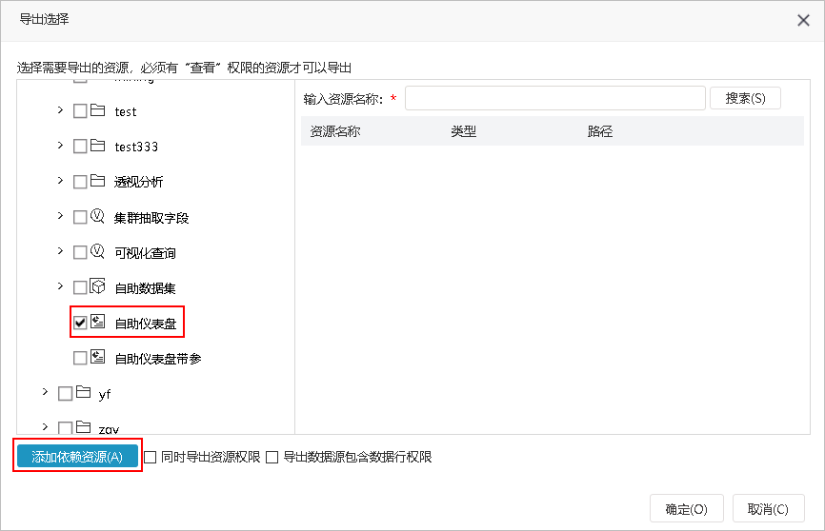This screenshot has width=825, height=531.
Task: Click the 搜索(S) search button
Action: tap(745, 98)
